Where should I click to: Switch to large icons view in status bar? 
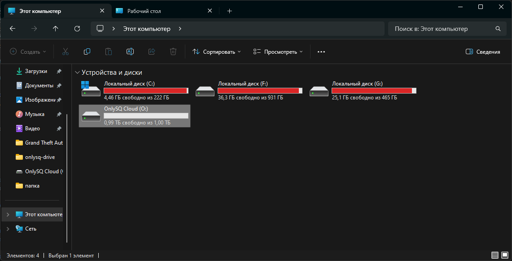coord(505,255)
